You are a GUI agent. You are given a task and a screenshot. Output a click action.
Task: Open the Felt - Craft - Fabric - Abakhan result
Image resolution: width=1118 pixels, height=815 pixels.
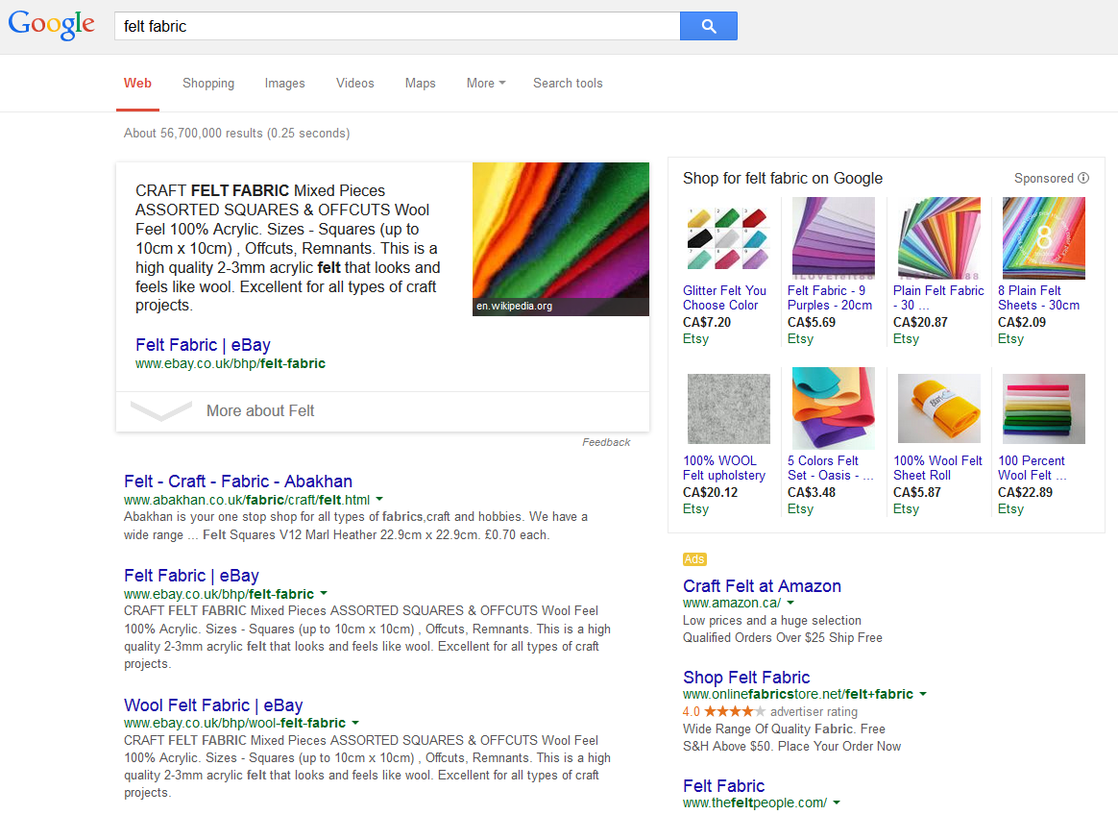(x=238, y=482)
